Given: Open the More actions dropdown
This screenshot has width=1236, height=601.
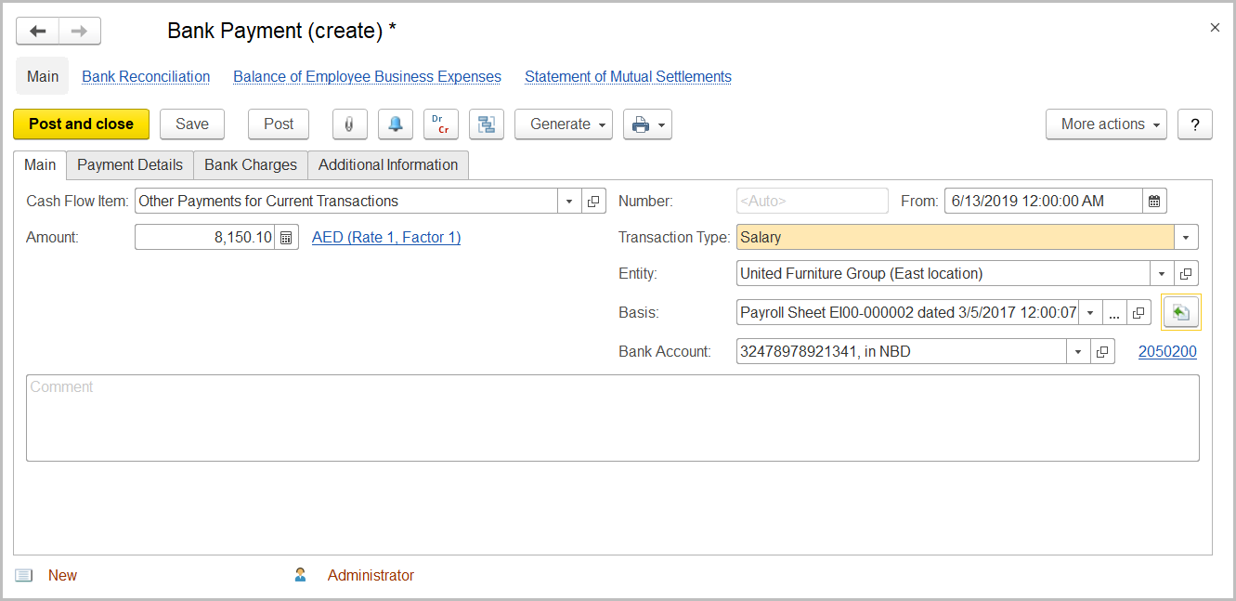Looking at the screenshot, I should [1106, 124].
